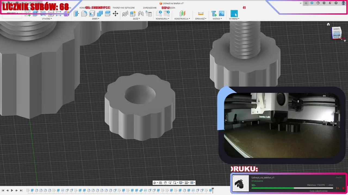Pause the print job
The height and width of the screenshot is (195, 348).
[337, 188]
